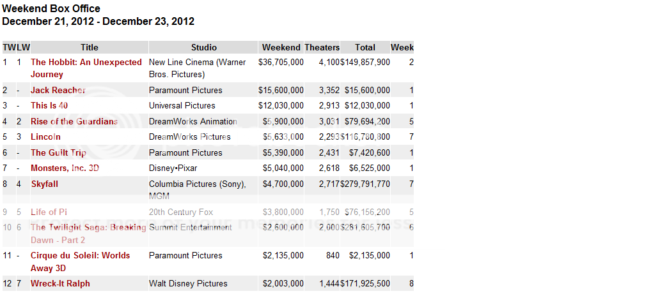653x296 pixels.
Task: Open the Life of Pi link
Action: [x=49, y=212]
